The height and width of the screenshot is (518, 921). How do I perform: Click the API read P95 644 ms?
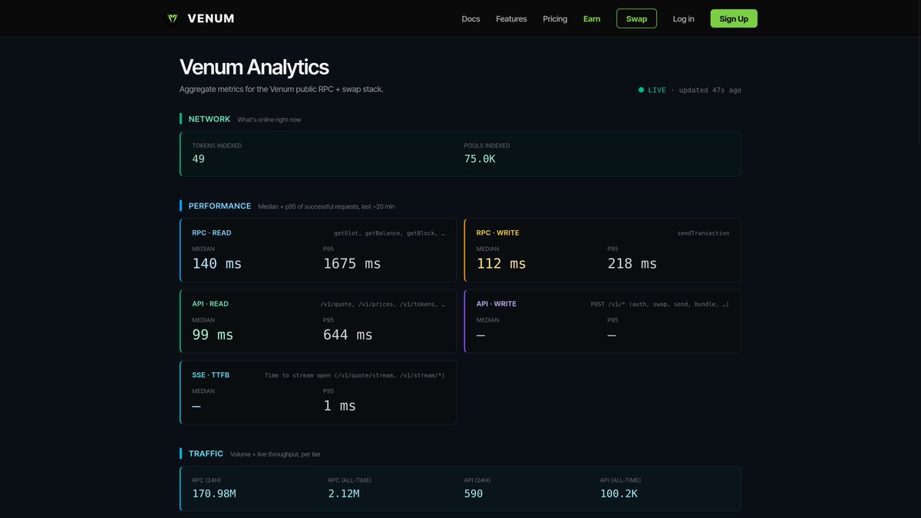[348, 335]
